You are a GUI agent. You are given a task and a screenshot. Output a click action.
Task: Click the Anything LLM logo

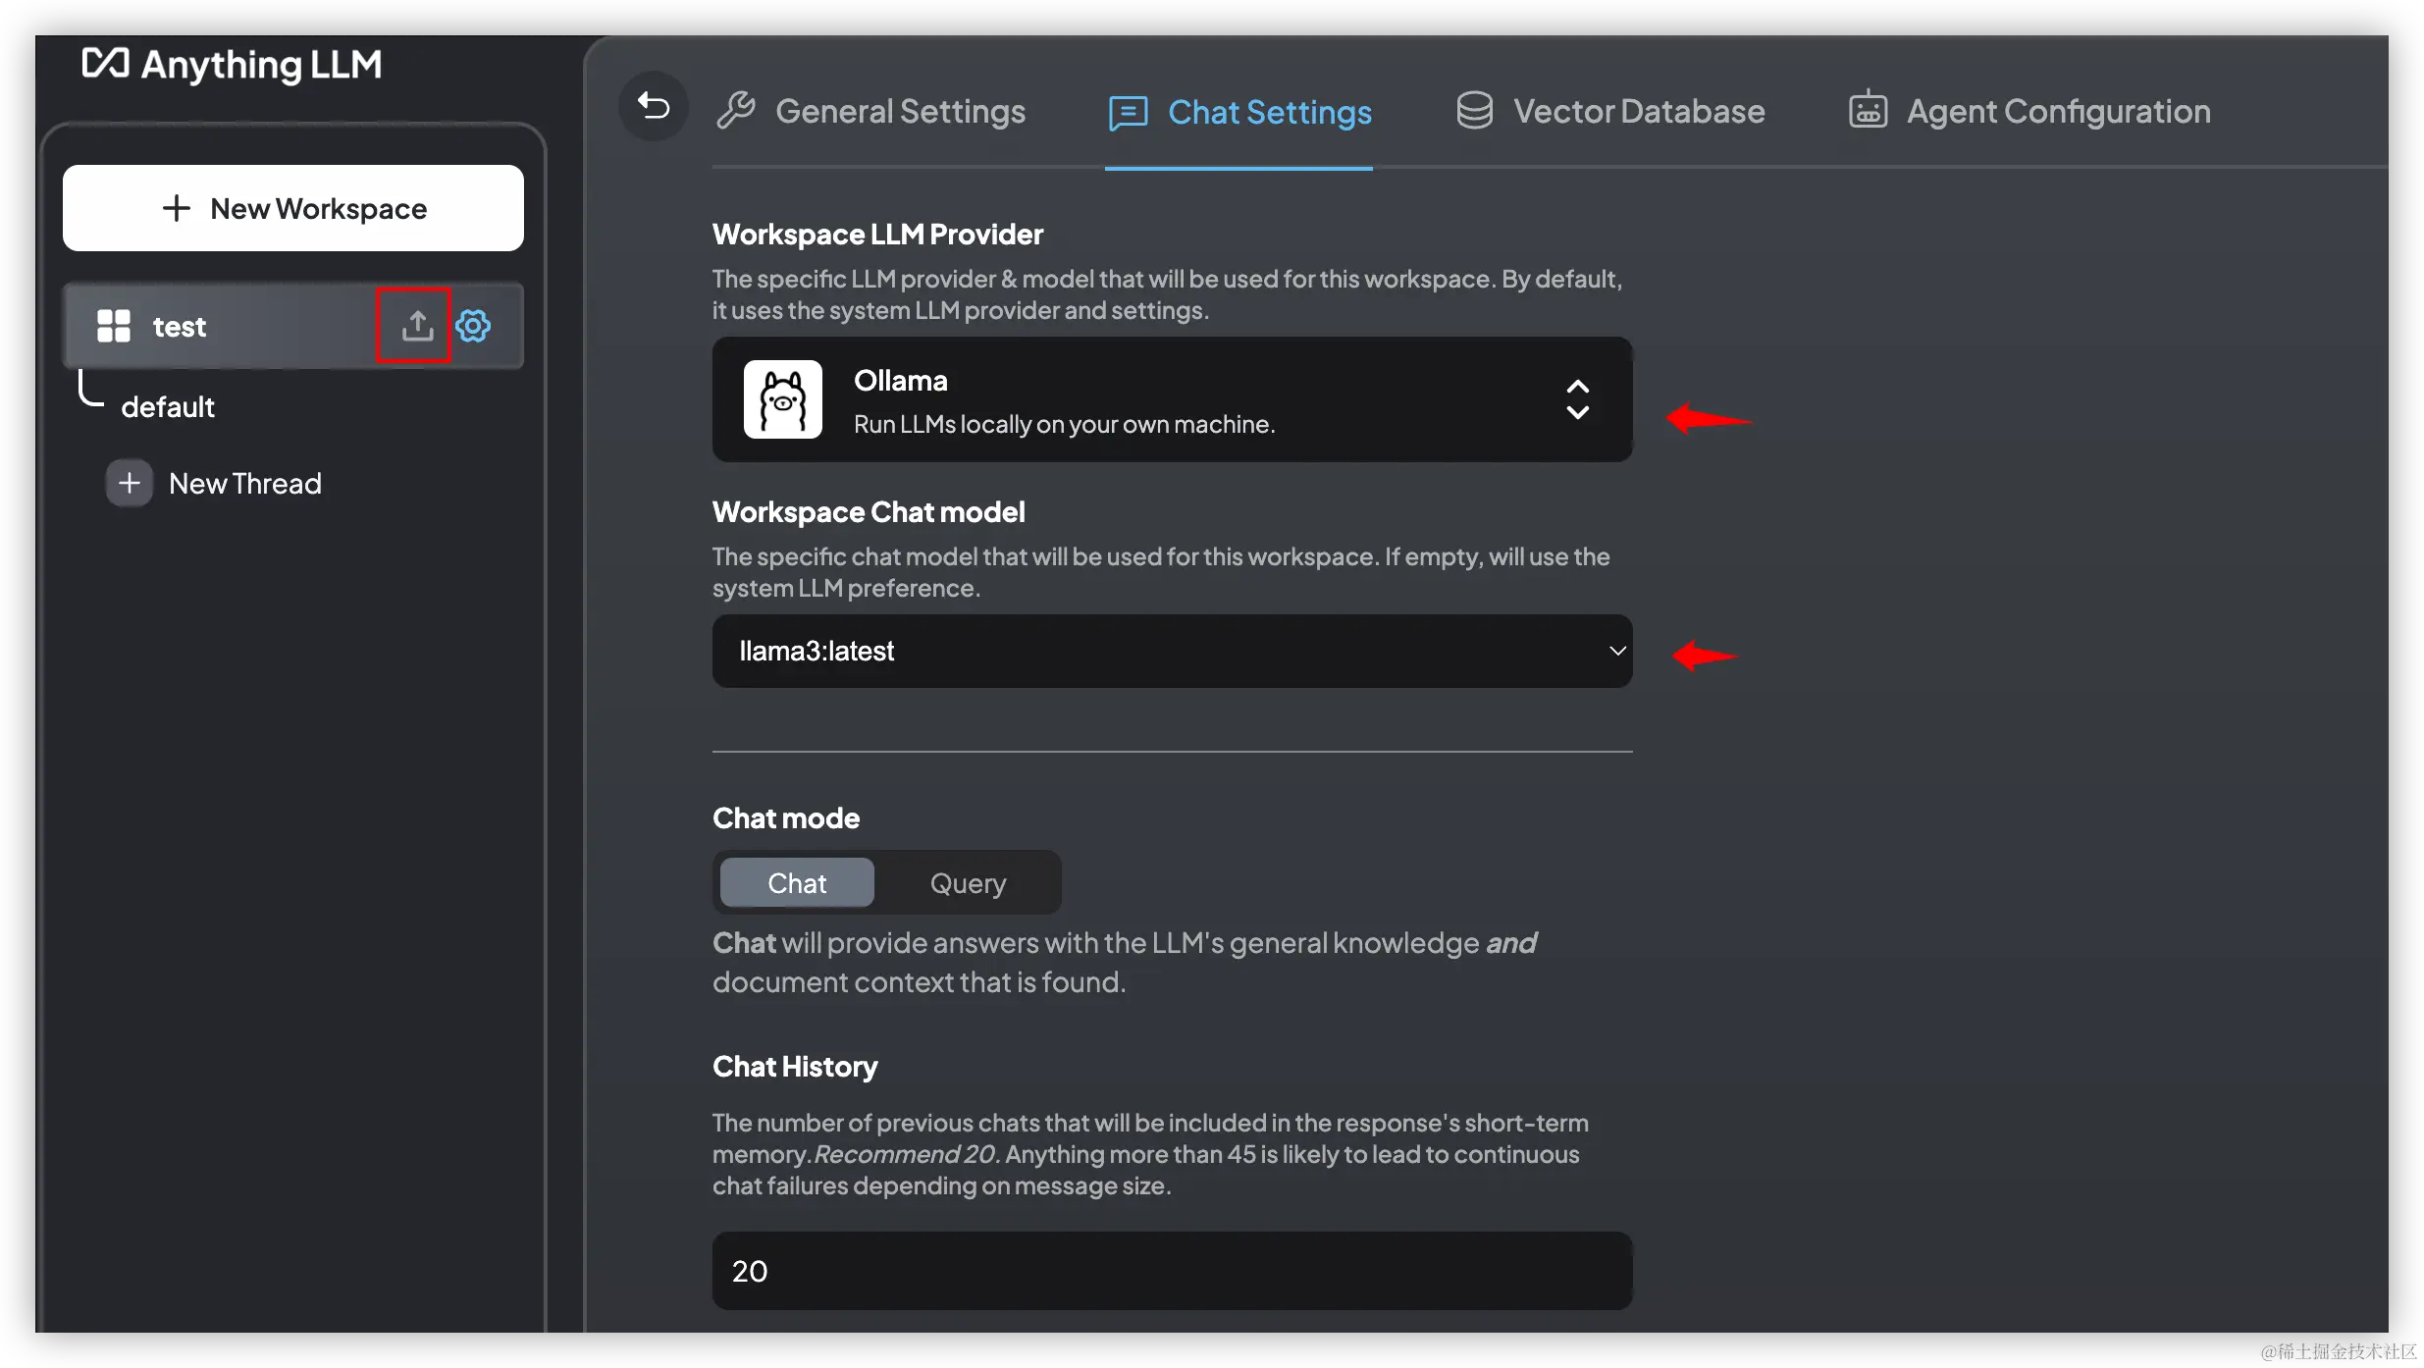click(232, 65)
